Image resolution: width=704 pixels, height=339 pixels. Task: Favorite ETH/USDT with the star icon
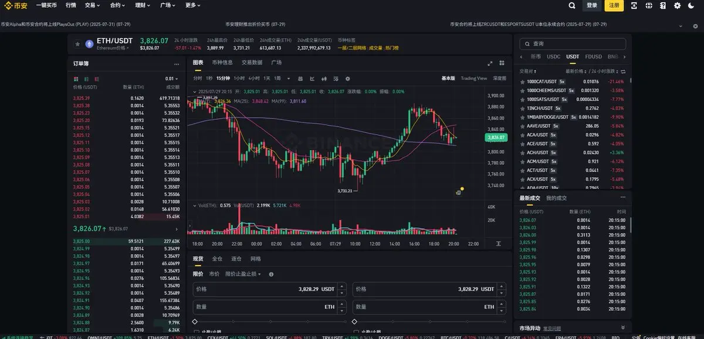point(77,43)
